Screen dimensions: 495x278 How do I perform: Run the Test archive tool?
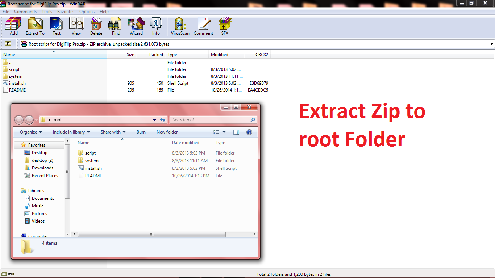(57, 26)
